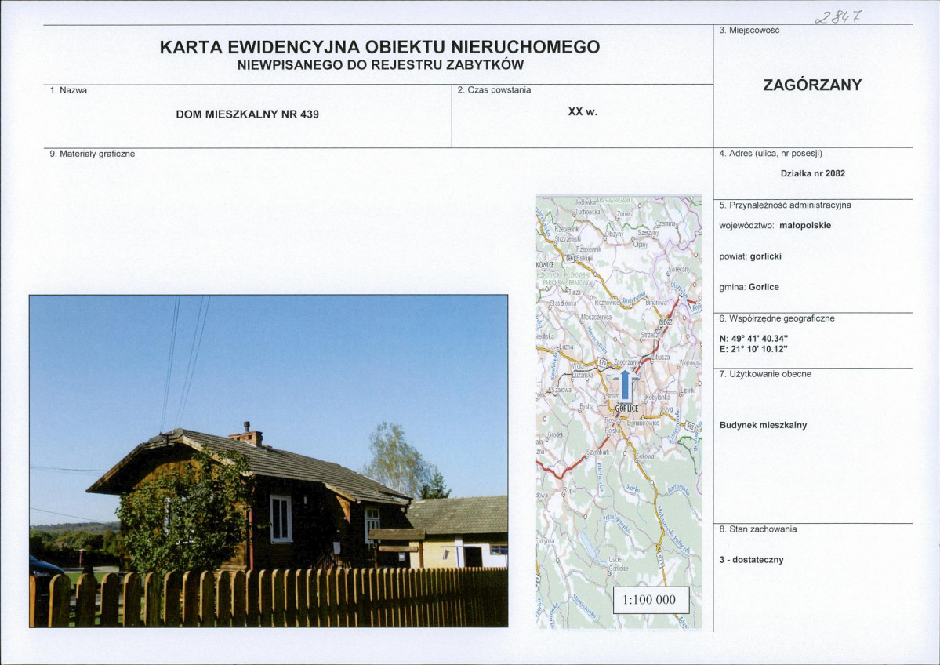940x665 pixels.
Task: Click the photograph of the wooden house
Action: (269, 461)
